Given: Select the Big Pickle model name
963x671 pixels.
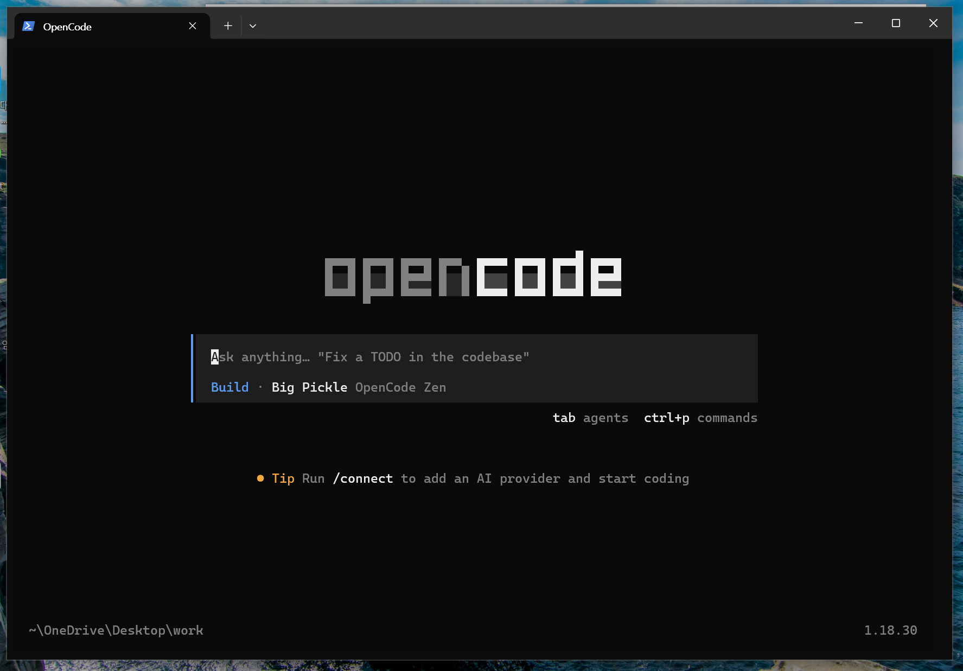Looking at the screenshot, I should (x=309, y=387).
